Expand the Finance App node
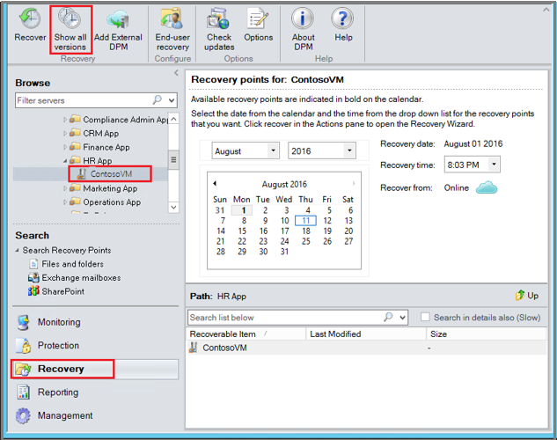This screenshot has height=440, width=557. 65,147
